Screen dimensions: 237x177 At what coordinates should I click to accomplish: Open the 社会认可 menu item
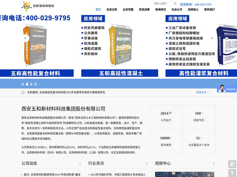(177, 10)
